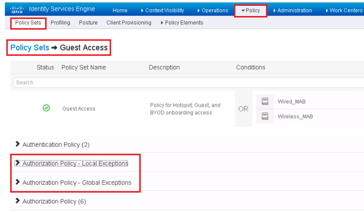
Task: Click the Identity Services Engine title
Action: point(62,9)
